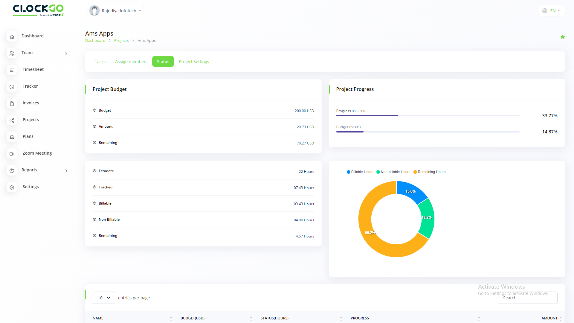Open the EN language dropdown
The width and height of the screenshot is (574, 323).
coord(552,11)
